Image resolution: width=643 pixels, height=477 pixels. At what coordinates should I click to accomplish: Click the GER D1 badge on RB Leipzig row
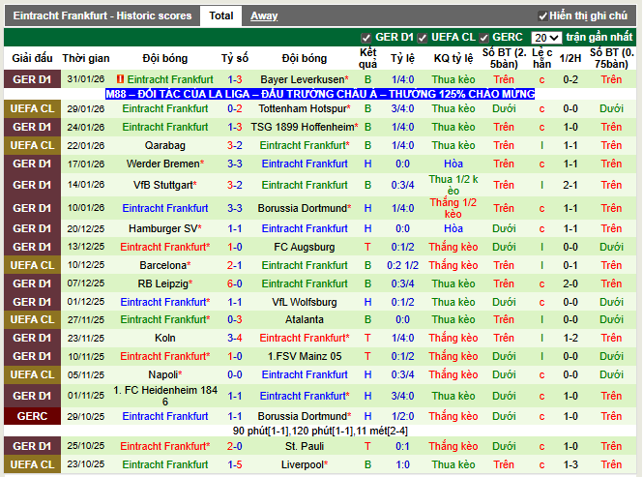point(32,283)
